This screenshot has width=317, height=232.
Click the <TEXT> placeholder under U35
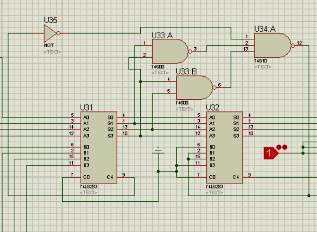click(x=52, y=52)
